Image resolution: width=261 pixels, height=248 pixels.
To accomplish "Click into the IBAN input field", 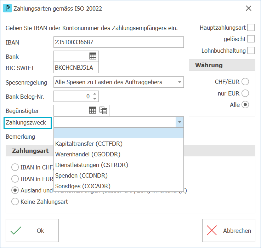I will 119,42.
